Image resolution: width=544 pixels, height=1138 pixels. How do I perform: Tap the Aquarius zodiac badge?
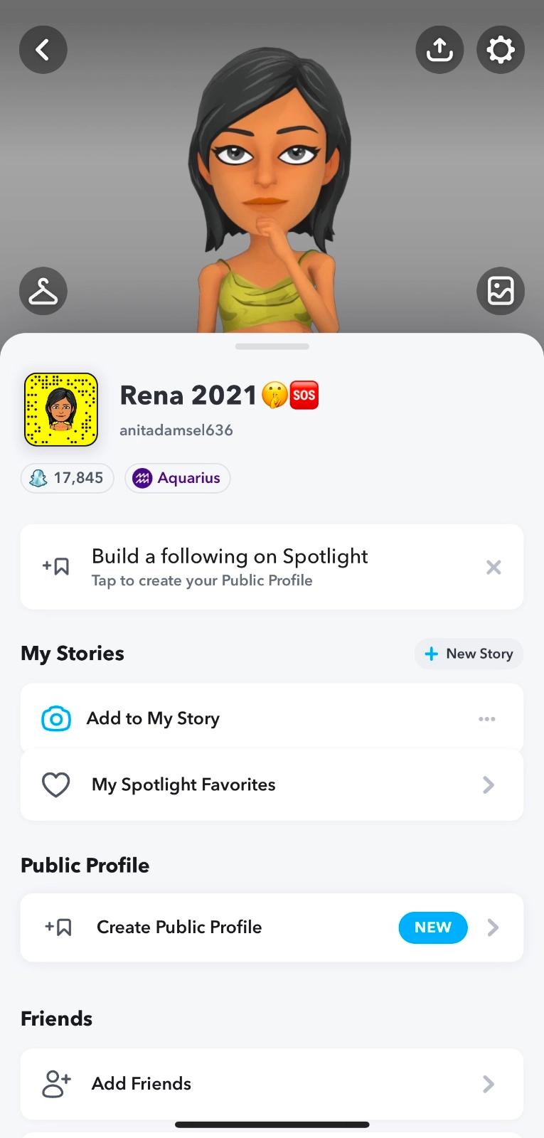coord(177,478)
